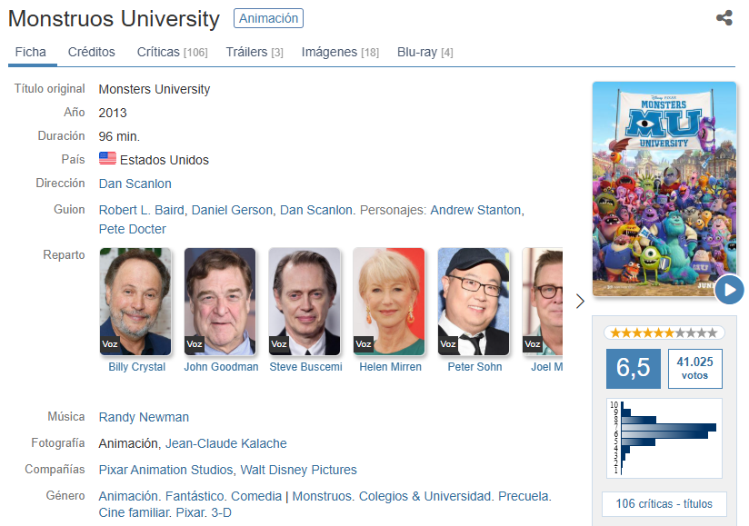This screenshot has width=749, height=526.
Task: Open composer Randy Newman link
Action: click(x=144, y=417)
